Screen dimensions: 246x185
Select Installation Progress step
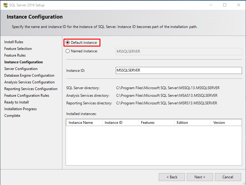pyautogui.click(x=20, y=109)
